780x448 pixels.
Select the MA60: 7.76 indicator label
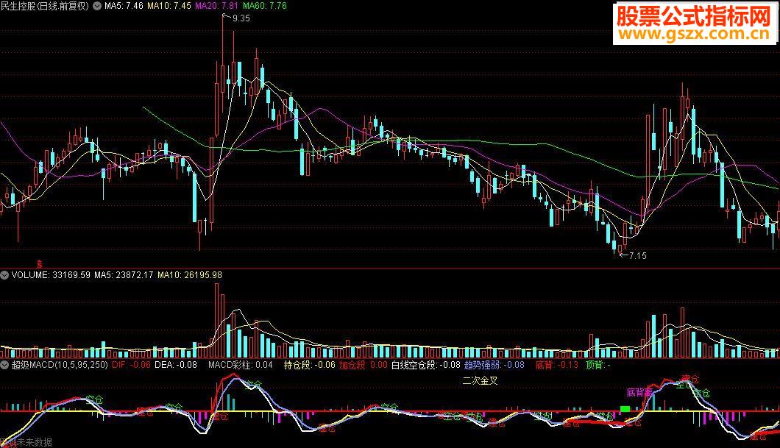tap(265, 6)
